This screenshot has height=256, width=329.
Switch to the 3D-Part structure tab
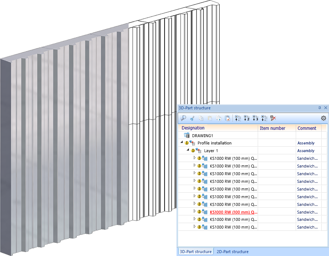coord(196,252)
